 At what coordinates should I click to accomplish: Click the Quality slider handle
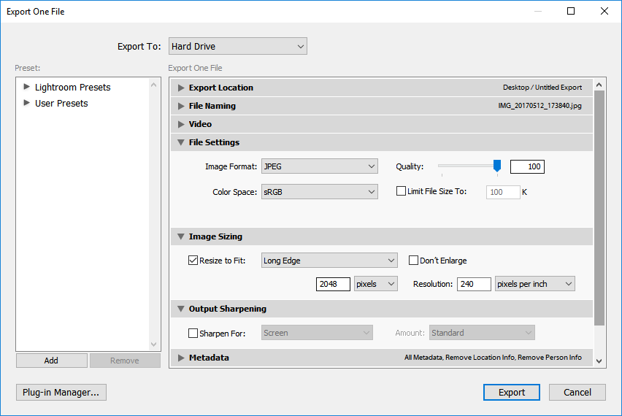tap(497, 166)
